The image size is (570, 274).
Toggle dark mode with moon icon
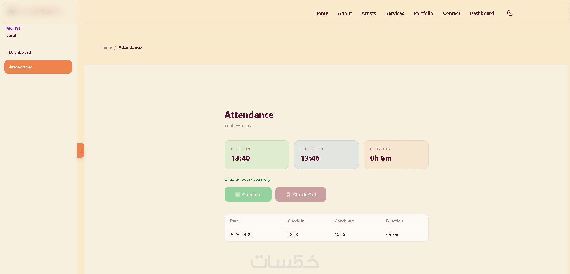[x=510, y=13]
